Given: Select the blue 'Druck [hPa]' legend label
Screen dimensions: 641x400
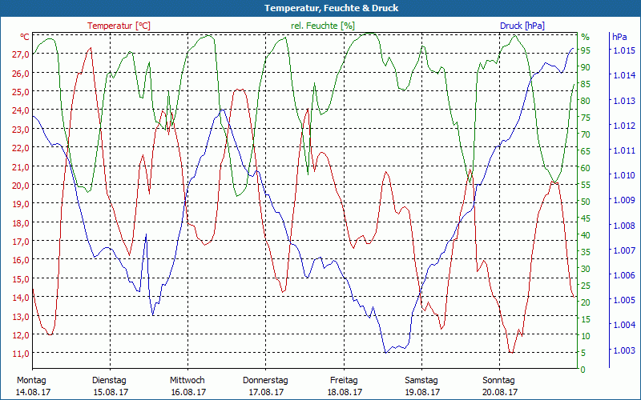Looking at the screenshot, I should pyautogui.click(x=522, y=26).
